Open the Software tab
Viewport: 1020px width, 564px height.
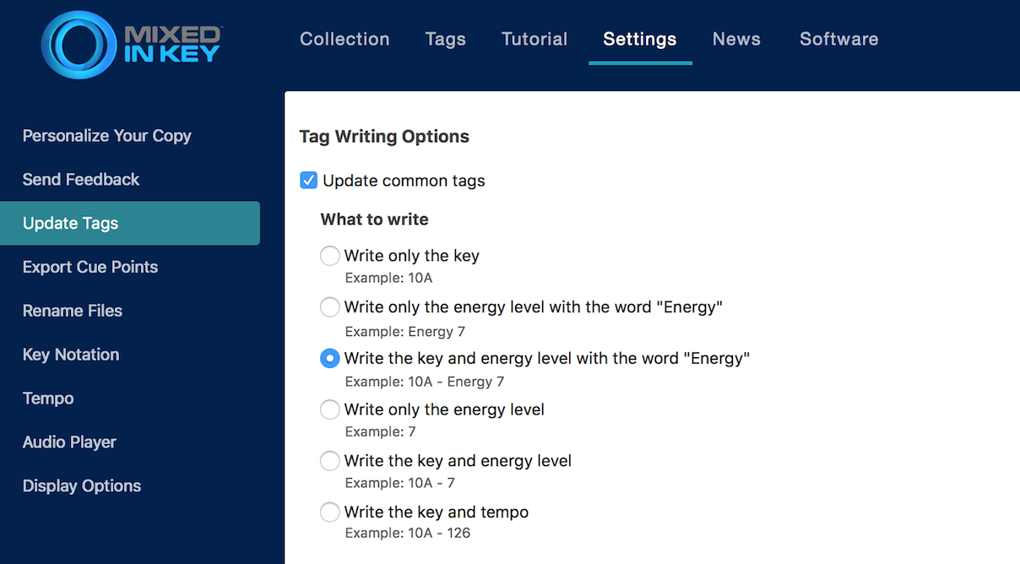(x=838, y=40)
